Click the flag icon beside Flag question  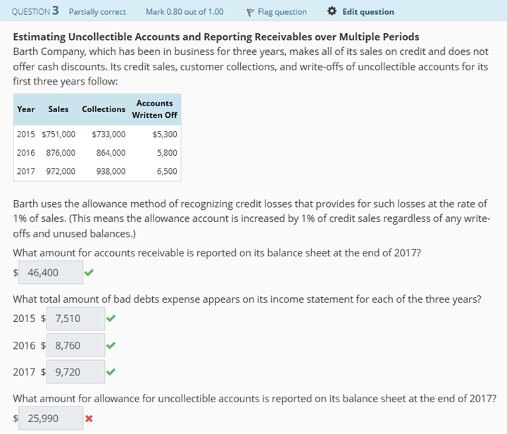point(250,13)
